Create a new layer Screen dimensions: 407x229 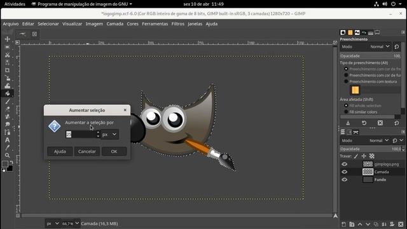point(343,225)
